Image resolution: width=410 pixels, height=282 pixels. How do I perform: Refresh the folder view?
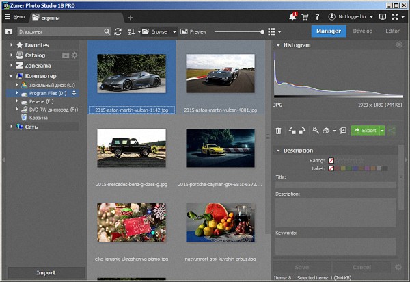tap(118, 31)
